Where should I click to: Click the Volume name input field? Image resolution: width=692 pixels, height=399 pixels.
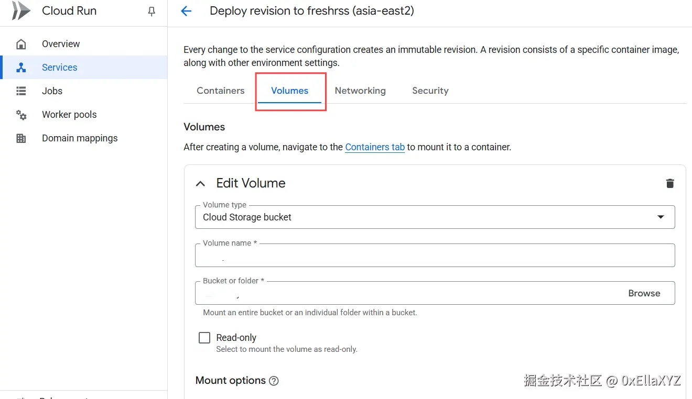point(435,257)
